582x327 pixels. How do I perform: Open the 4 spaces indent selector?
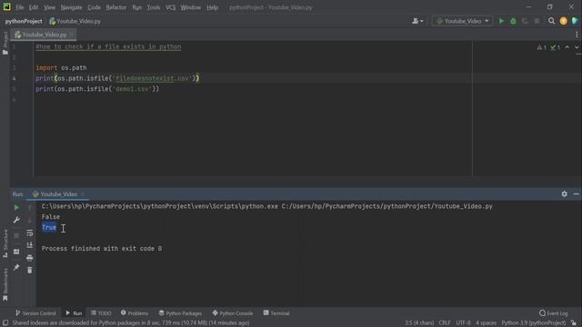[x=486, y=323]
